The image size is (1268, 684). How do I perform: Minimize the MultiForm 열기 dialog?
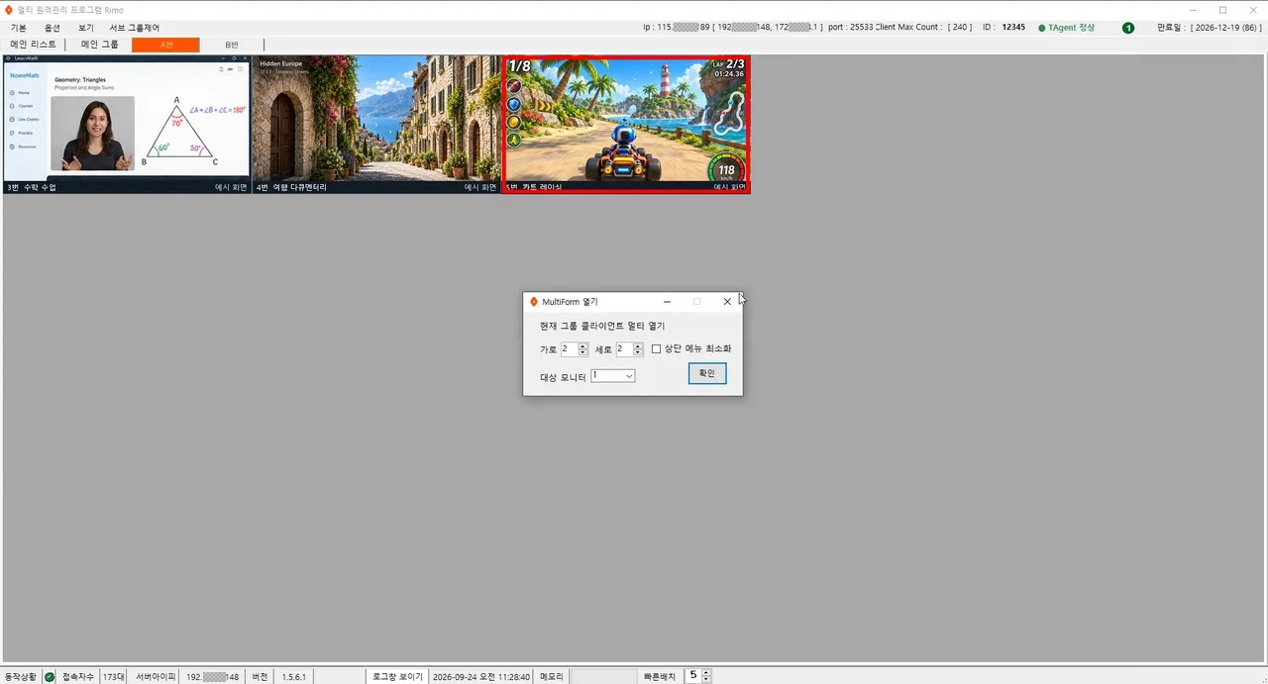[667, 302]
